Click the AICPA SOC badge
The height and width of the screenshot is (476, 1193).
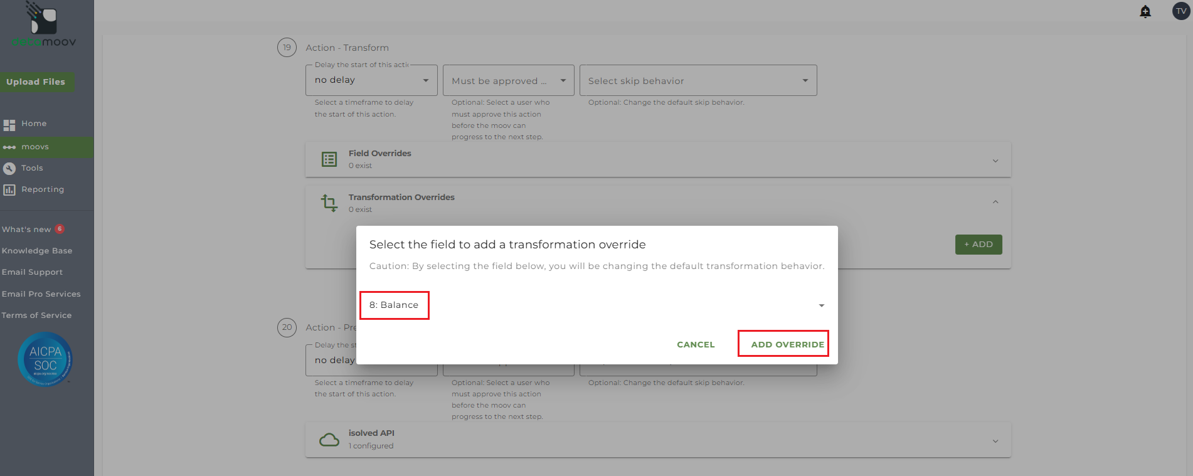(x=45, y=359)
